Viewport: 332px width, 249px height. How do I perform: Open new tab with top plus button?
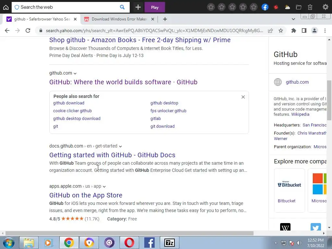138,7
